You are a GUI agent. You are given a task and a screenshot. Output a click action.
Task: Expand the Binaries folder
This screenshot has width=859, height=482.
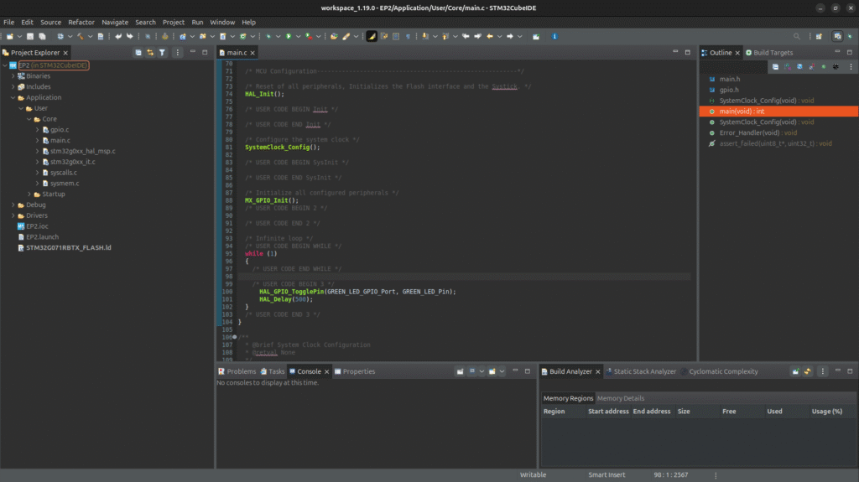click(13, 76)
